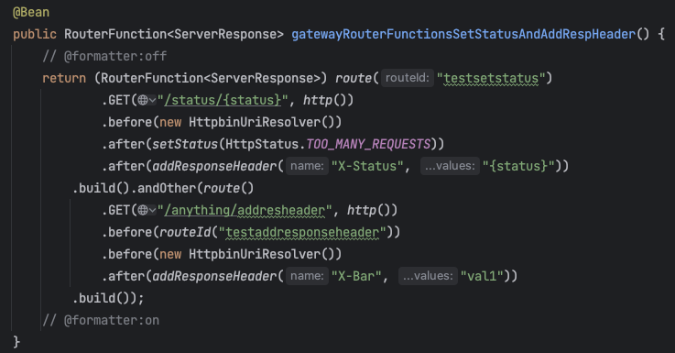Open dropdown chevron next to "/status/{status}" globe
The width and height of the screenshot is (675, 353).
pyautogui.click(x=152, y=101)
